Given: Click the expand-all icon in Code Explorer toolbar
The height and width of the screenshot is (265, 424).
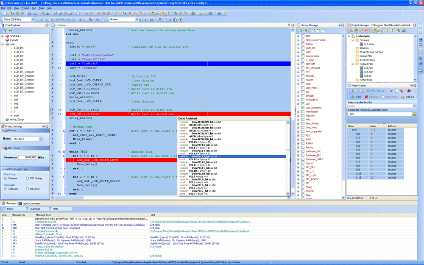Looking at the screenshot, I should 5,31.
